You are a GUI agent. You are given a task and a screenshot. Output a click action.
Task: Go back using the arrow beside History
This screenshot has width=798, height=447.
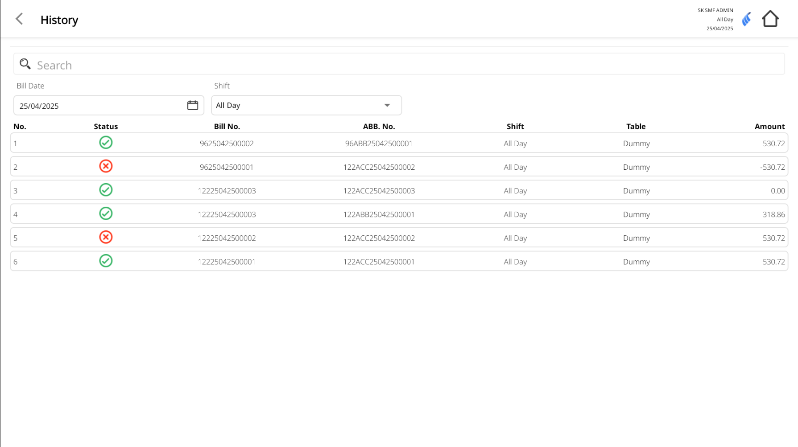pos(19,19)
